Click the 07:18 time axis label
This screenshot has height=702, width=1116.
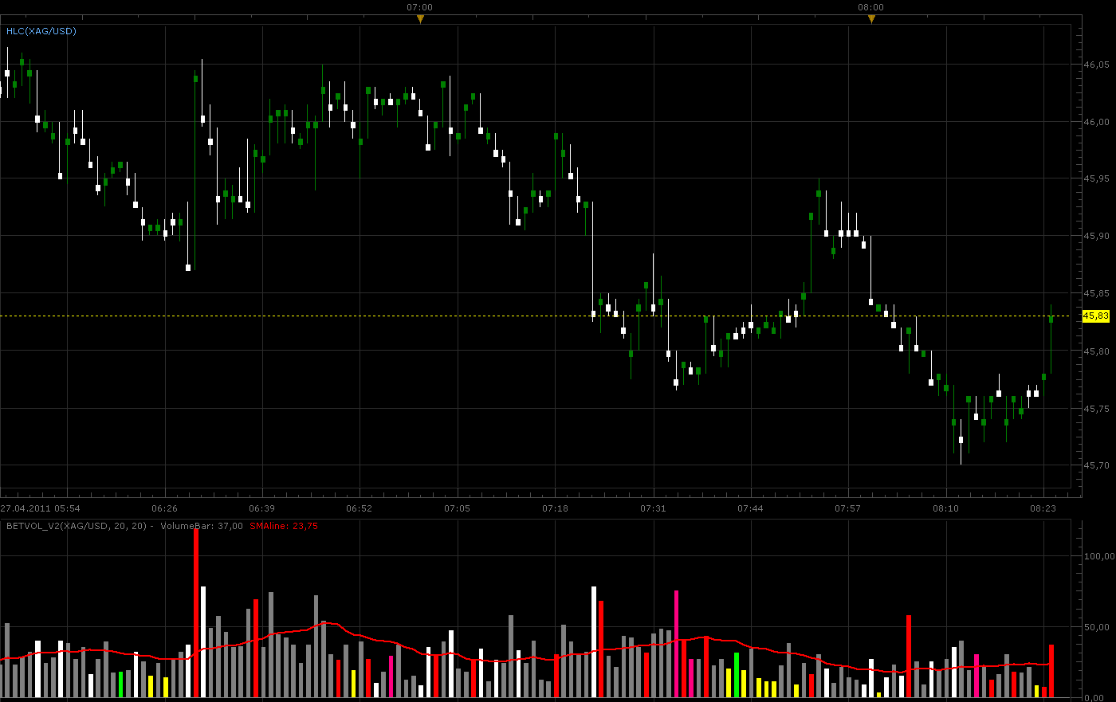pos(555,508)
